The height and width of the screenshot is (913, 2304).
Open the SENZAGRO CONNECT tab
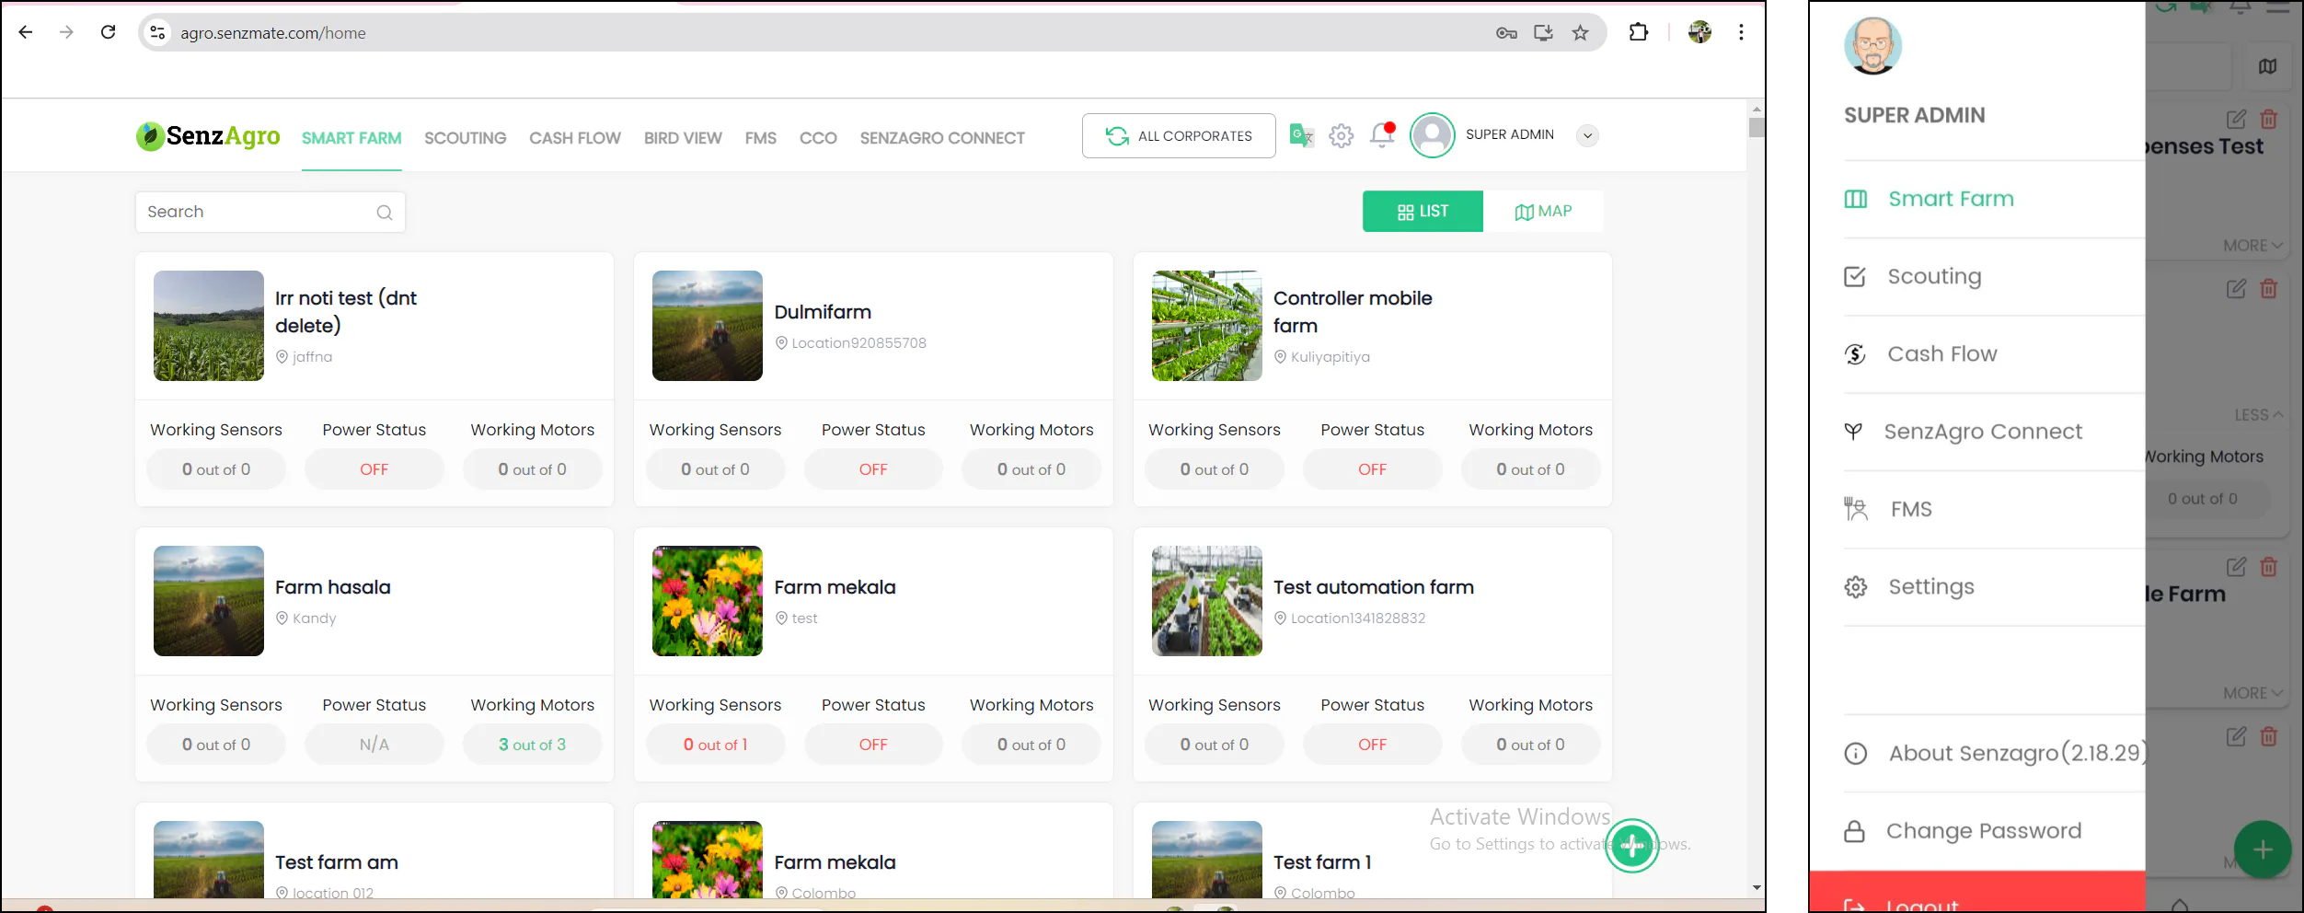point(942,138)
